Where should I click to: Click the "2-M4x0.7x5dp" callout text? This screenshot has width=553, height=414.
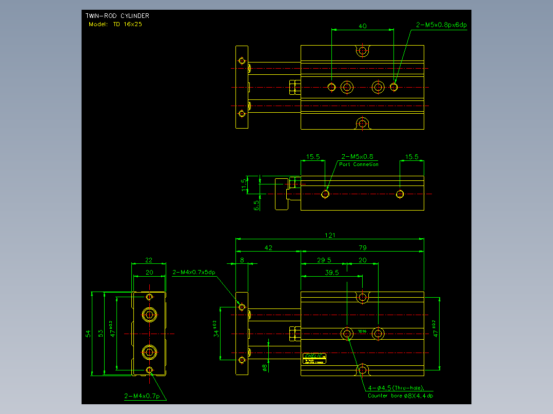click(193, 272)
